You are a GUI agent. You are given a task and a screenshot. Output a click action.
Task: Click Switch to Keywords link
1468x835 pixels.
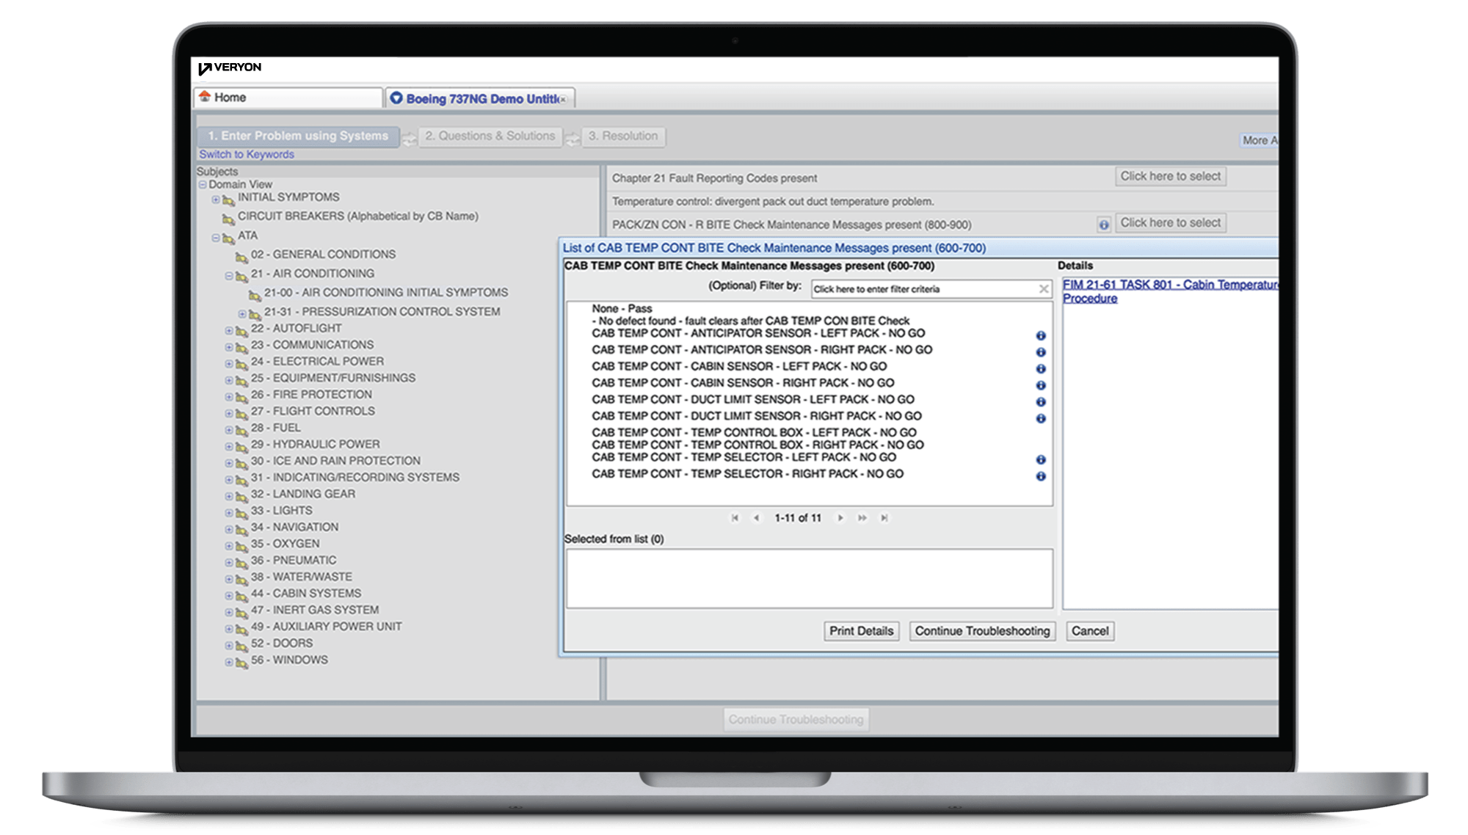247,154
